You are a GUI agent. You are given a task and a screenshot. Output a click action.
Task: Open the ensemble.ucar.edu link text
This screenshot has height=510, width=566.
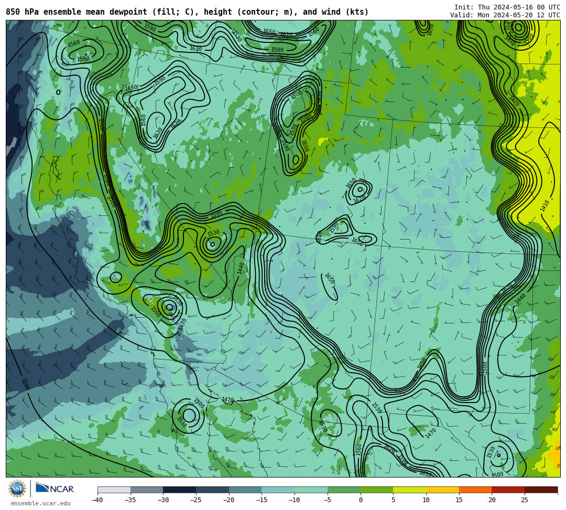tap(41, 503)
